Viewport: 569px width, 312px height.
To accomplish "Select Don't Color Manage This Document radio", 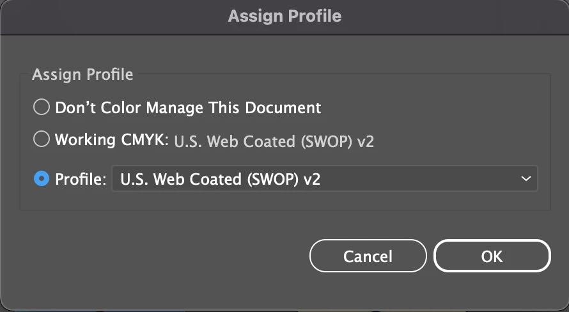I will pyautogui.click(x=42, y=107).
